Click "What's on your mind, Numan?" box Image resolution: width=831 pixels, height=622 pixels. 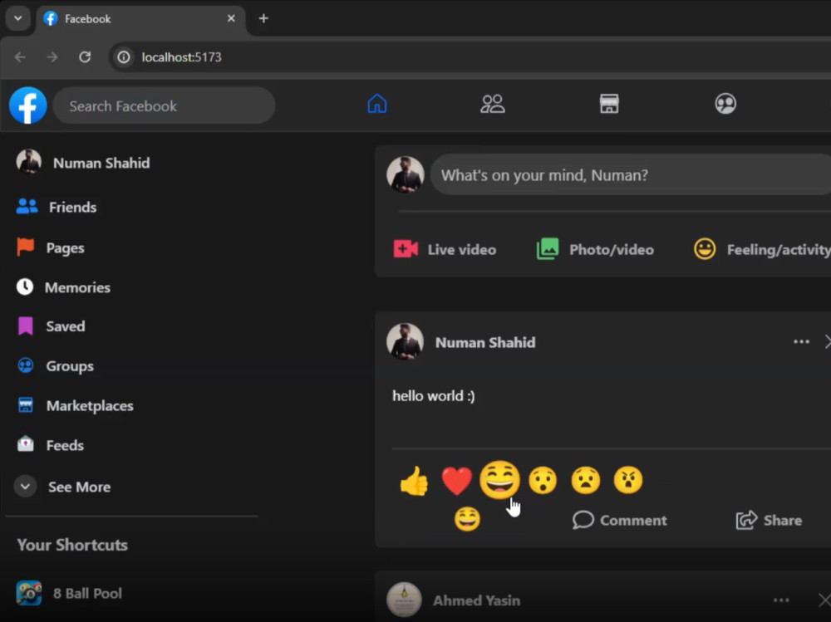pos(631,175)
